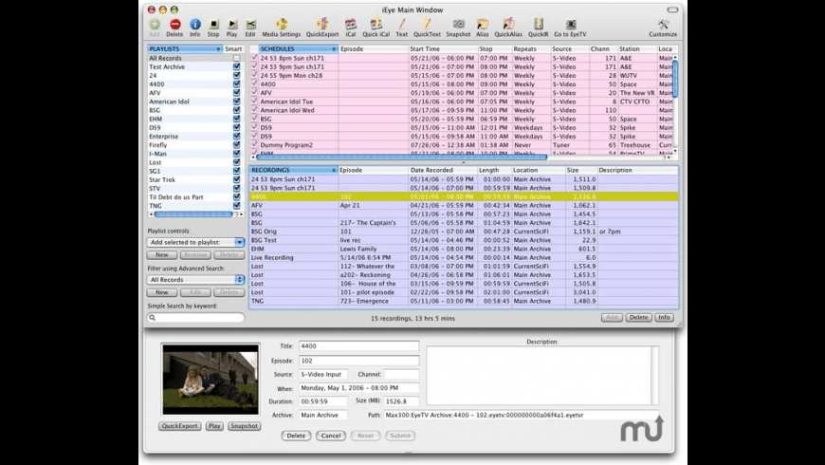Viewport: 825px width, 465px height.
Task: Uncheck the Dummy Program2 schedule checkbox
Action: (254, 145)
